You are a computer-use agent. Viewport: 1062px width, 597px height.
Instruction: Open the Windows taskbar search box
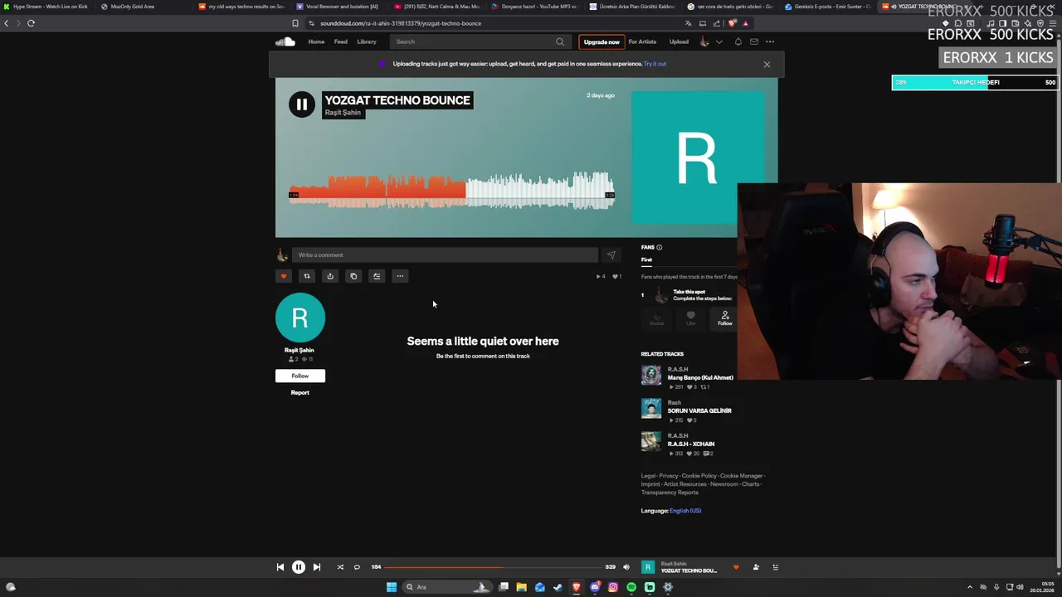pyautogui.click(x=446, y=587)
